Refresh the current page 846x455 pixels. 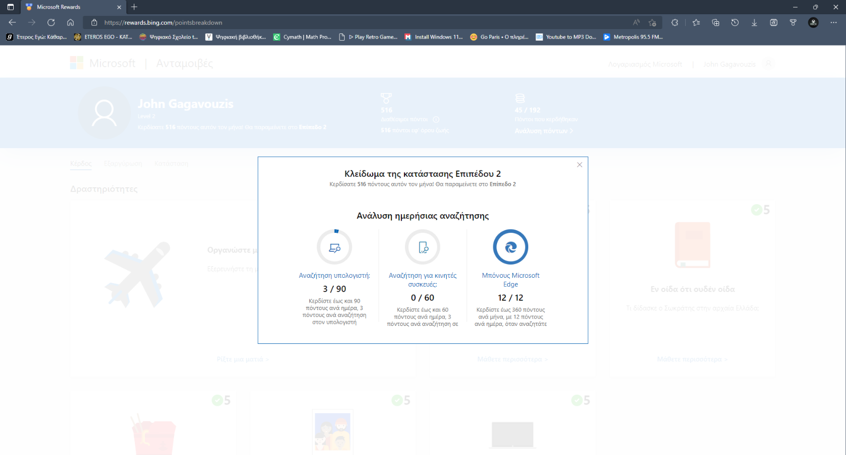[x=51, y=22]
